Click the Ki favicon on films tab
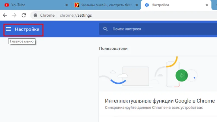This screenshot has width=217, height=122. pyautogui.click(x=77, y=5)
